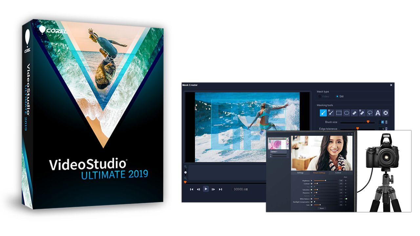Click the timecode stepper arrows
This screenshot has width=420, height=236.
pos(247,189)
